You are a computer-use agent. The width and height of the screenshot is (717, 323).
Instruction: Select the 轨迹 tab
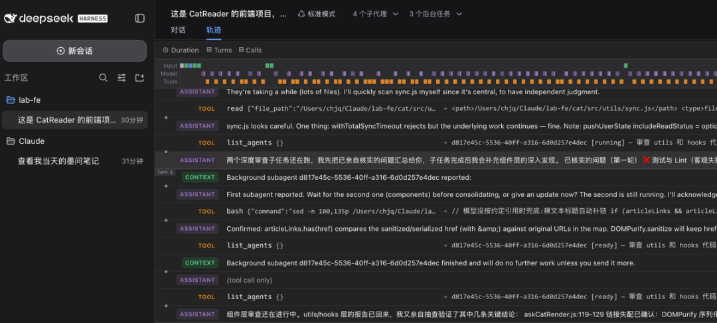tap(214, 30)
